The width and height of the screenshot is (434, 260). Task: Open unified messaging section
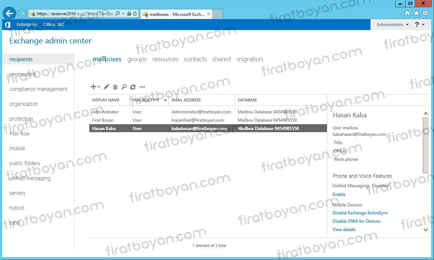30,178
